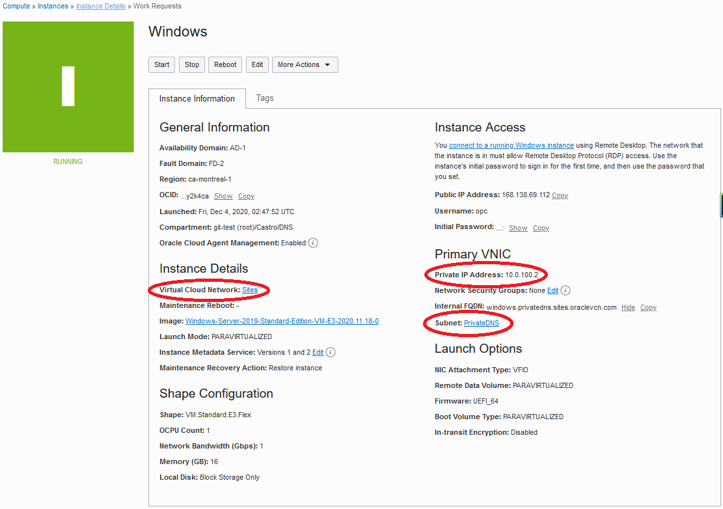Click the info icon beside Network Security Groups
Viewport: 723px width, 509px height.
coord(566,290)
